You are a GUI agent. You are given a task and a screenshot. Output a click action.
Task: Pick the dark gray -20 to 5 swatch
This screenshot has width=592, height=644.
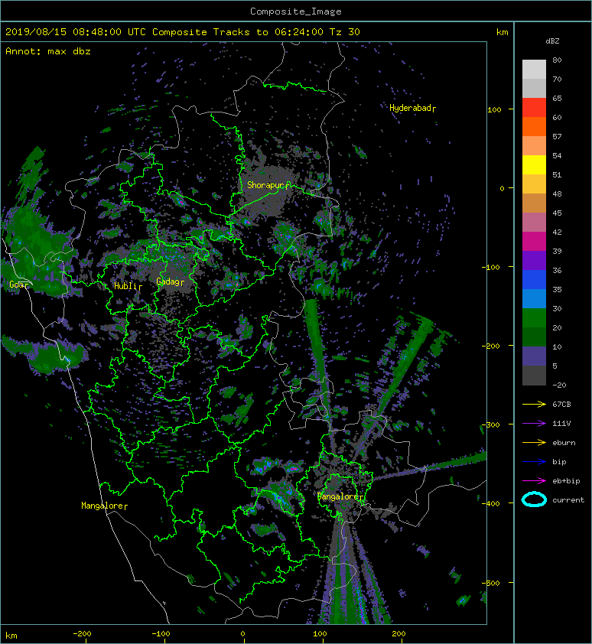point(534,375)
